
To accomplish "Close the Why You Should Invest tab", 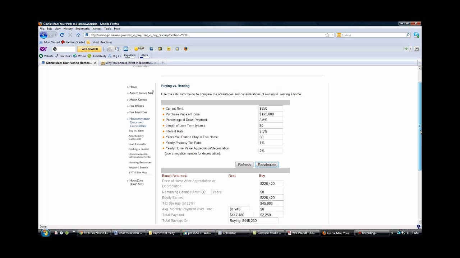I will click(156, 63).
